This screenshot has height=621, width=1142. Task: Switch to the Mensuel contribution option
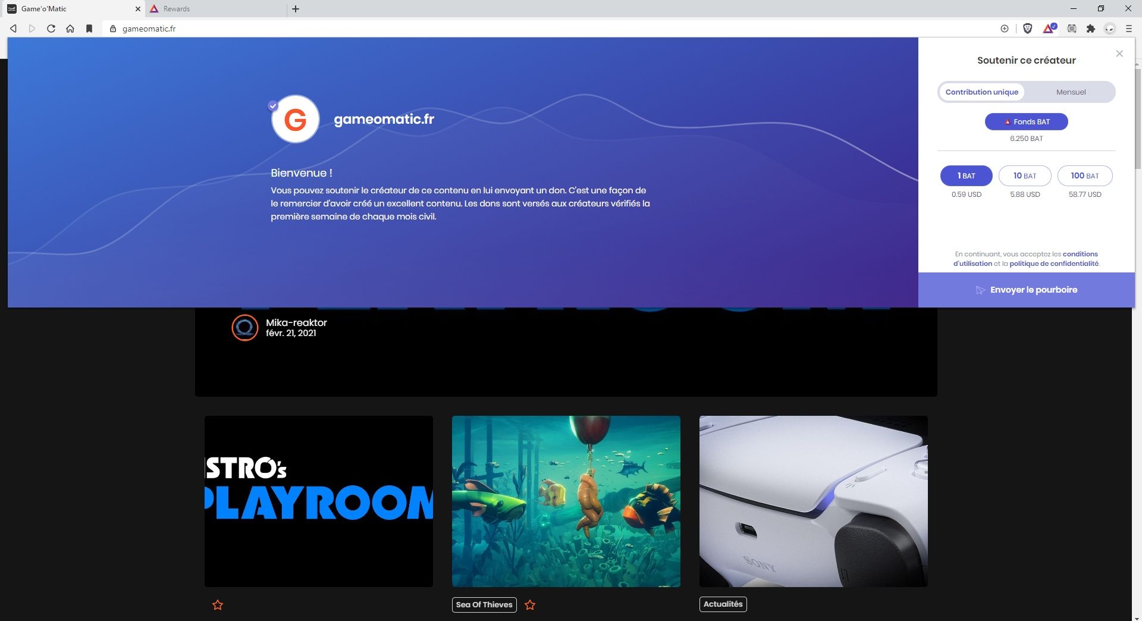click(x=1071, y=92)
